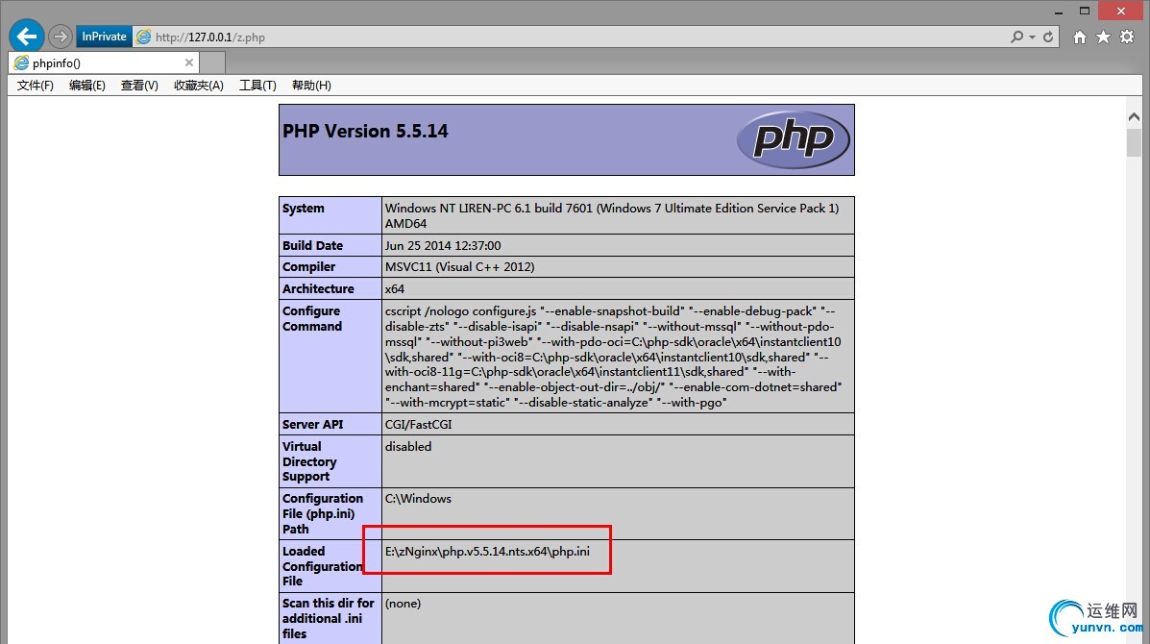Click the loaded php.ini file path
1150x644 pixels.
[x=487, y=552]
